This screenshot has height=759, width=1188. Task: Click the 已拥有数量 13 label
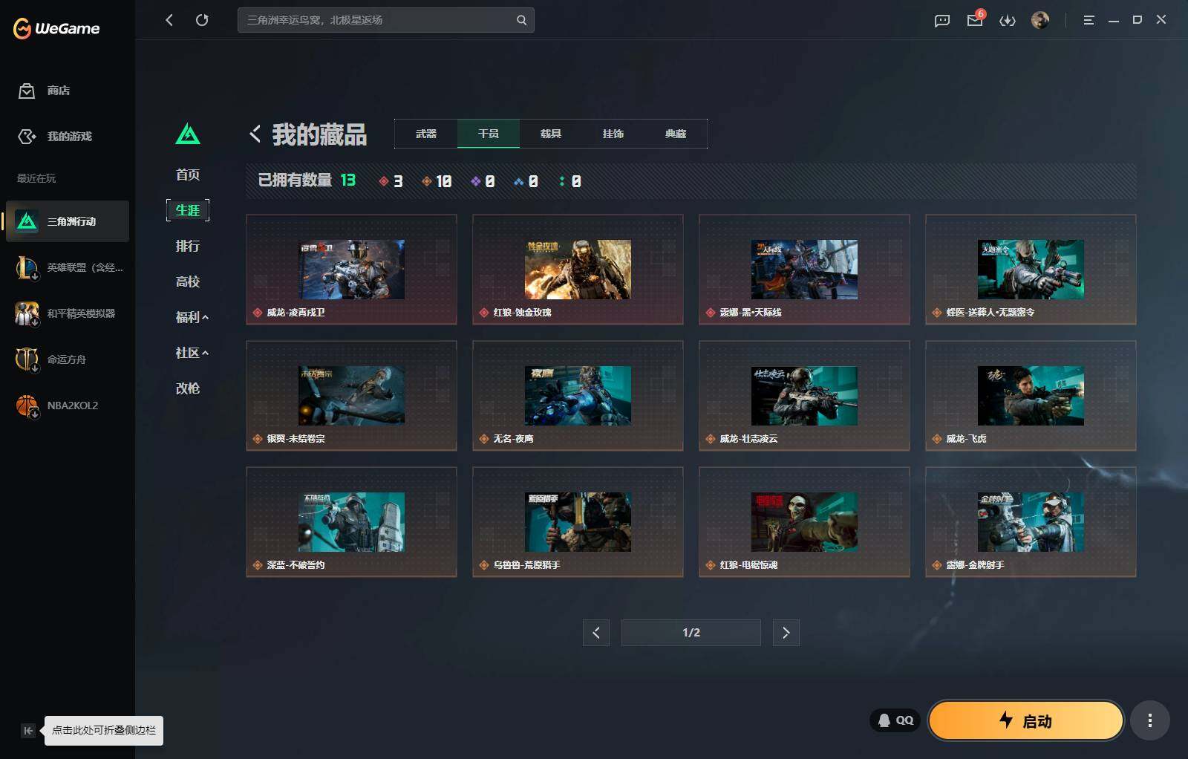(307, 180)
